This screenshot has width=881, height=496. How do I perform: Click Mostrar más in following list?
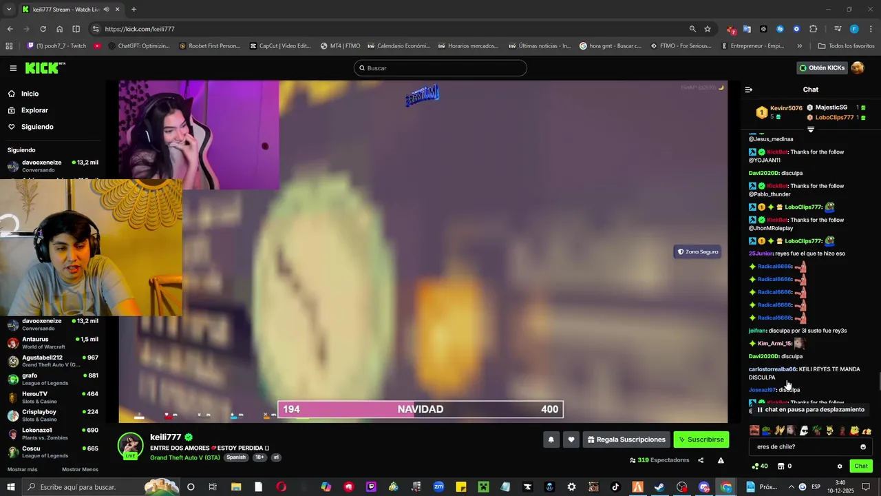click(22, 470)
